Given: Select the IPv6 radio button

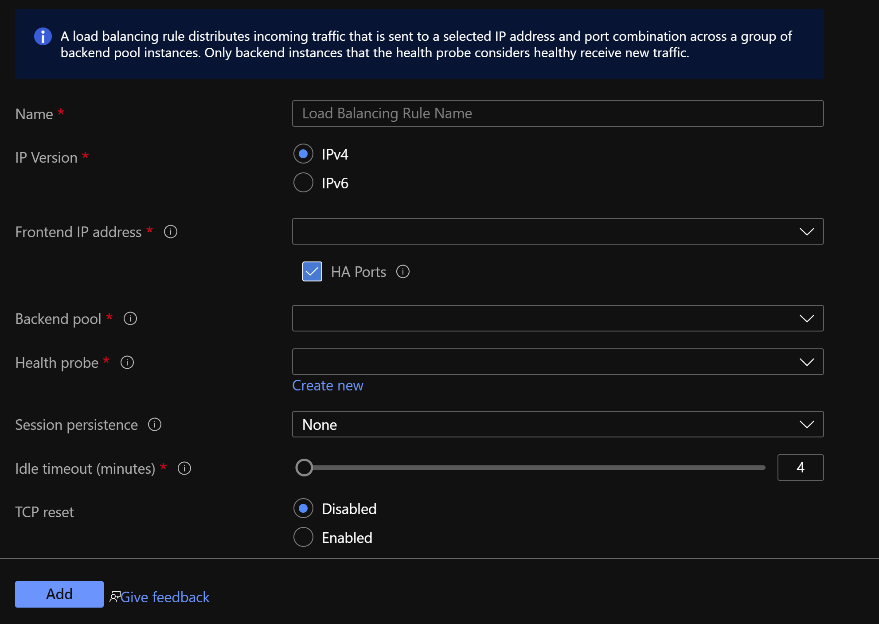Looking at the screenshot, I should point(303,182).
